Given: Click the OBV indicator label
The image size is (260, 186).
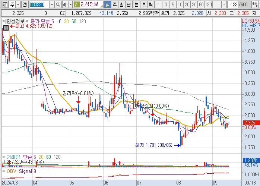Looking at the screenshot, I should pos(12,171).
